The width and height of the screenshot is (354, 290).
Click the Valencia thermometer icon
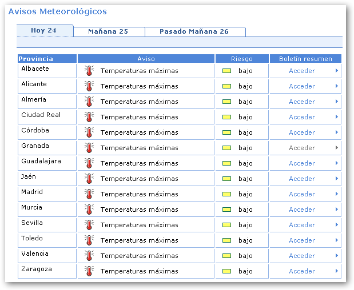coord(89,256)
